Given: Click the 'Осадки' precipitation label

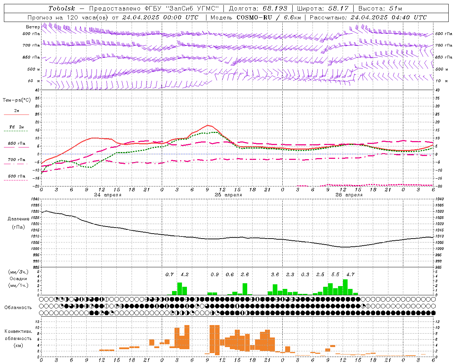Looking at the screenshot, I should pos(18,279).
